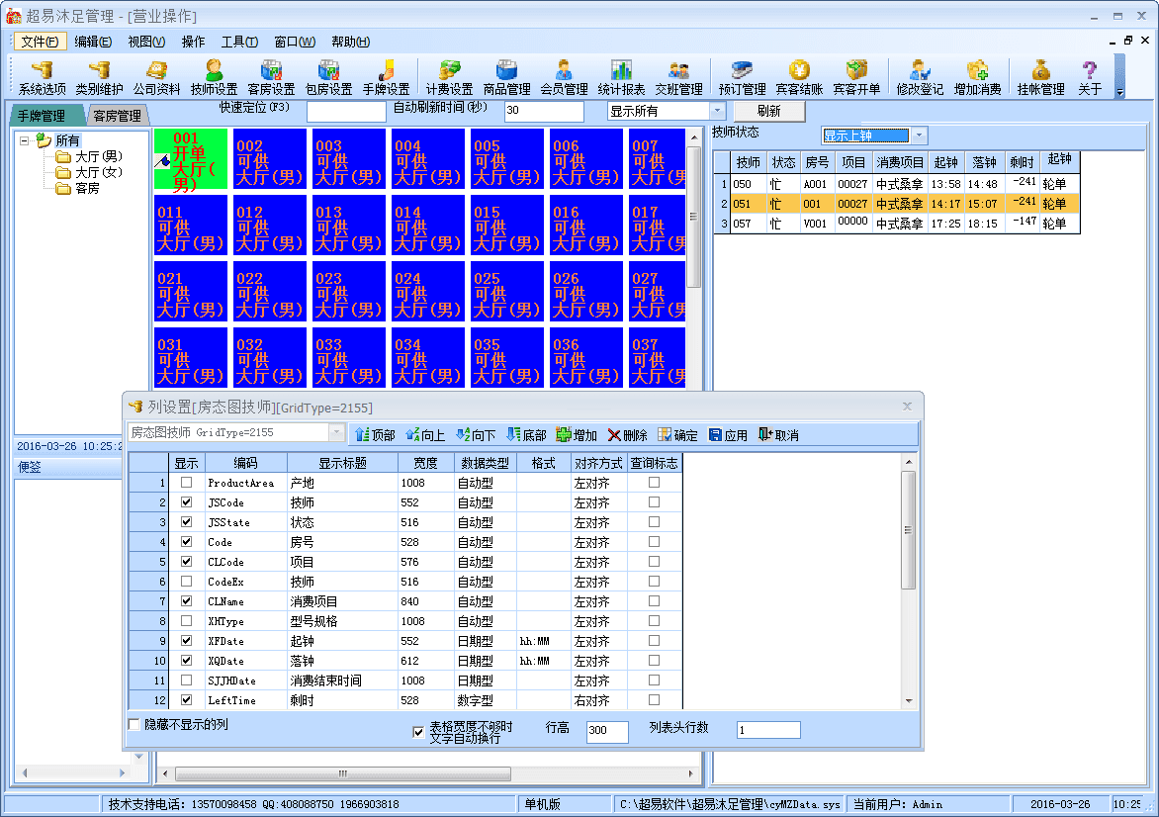
Task: Click the 行高 input field
Action: tap(606, 731)
